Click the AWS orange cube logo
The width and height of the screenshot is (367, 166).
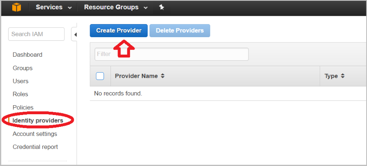[17, 7]
